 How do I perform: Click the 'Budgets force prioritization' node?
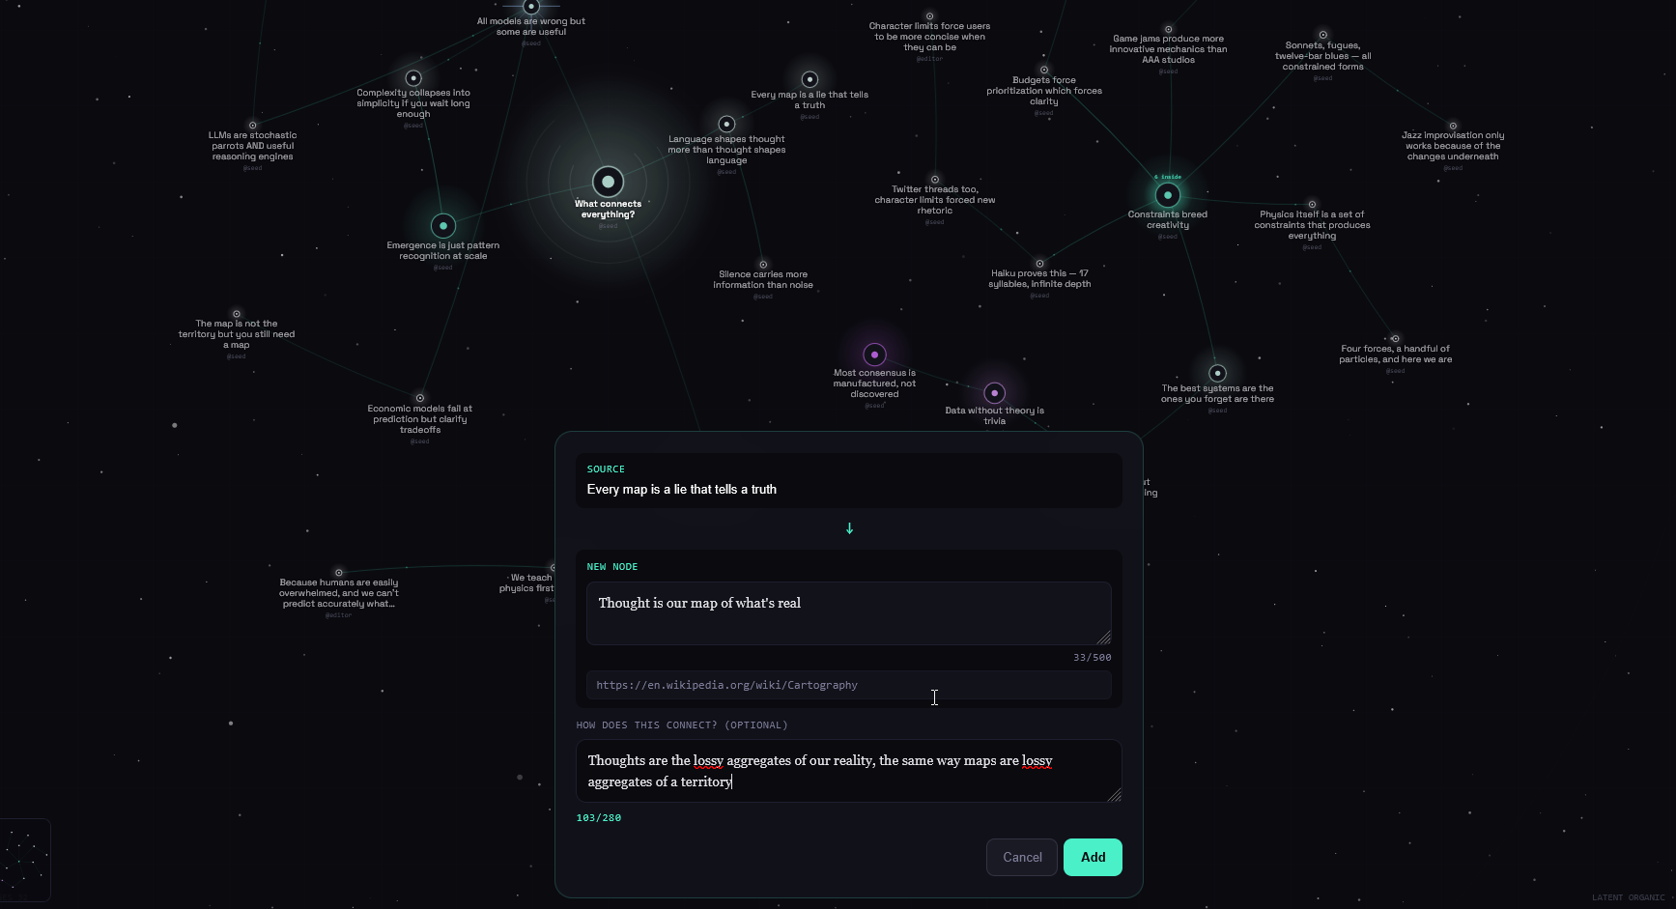(1044, 70)
